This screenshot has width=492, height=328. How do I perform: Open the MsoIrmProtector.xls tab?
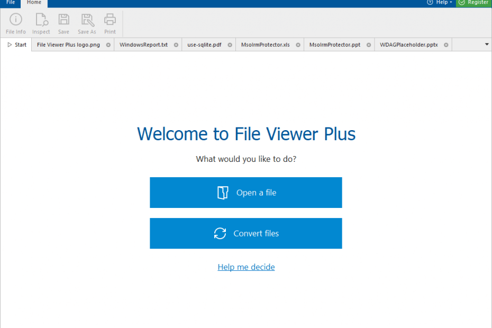(x=266, y=44)
